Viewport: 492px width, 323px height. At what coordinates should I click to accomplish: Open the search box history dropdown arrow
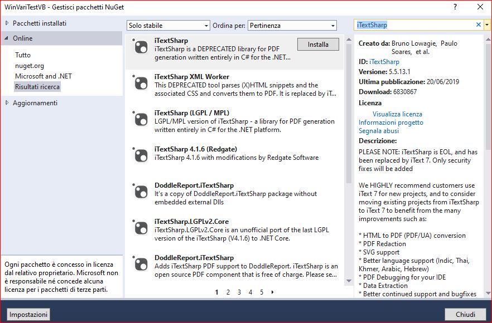pos(487,25)
